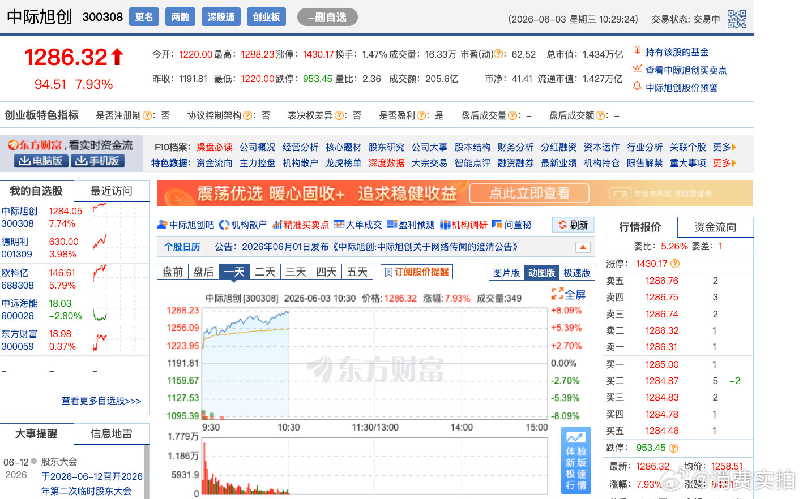The height and width of the screenshot is (499, 803).
Task: Select 一天 chart period
Action: point(234,272)
